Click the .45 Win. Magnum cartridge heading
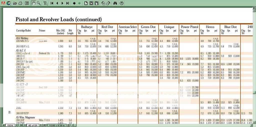 pos(25,117)
